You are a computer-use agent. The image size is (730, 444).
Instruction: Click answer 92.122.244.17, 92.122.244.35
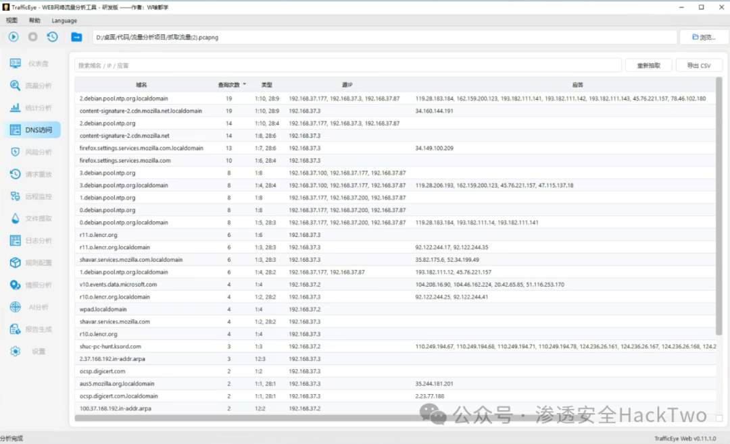(x=452, y=248)
